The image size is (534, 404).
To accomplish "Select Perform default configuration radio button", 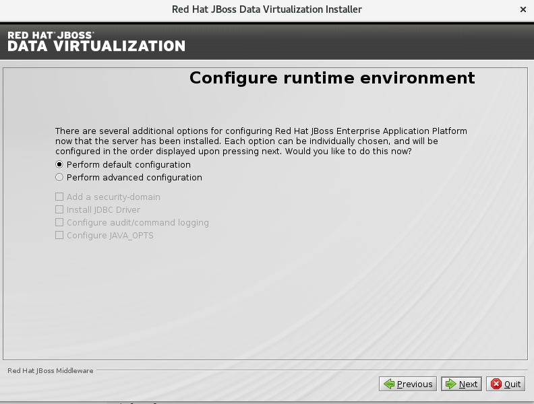I will [x=59, y=164].
